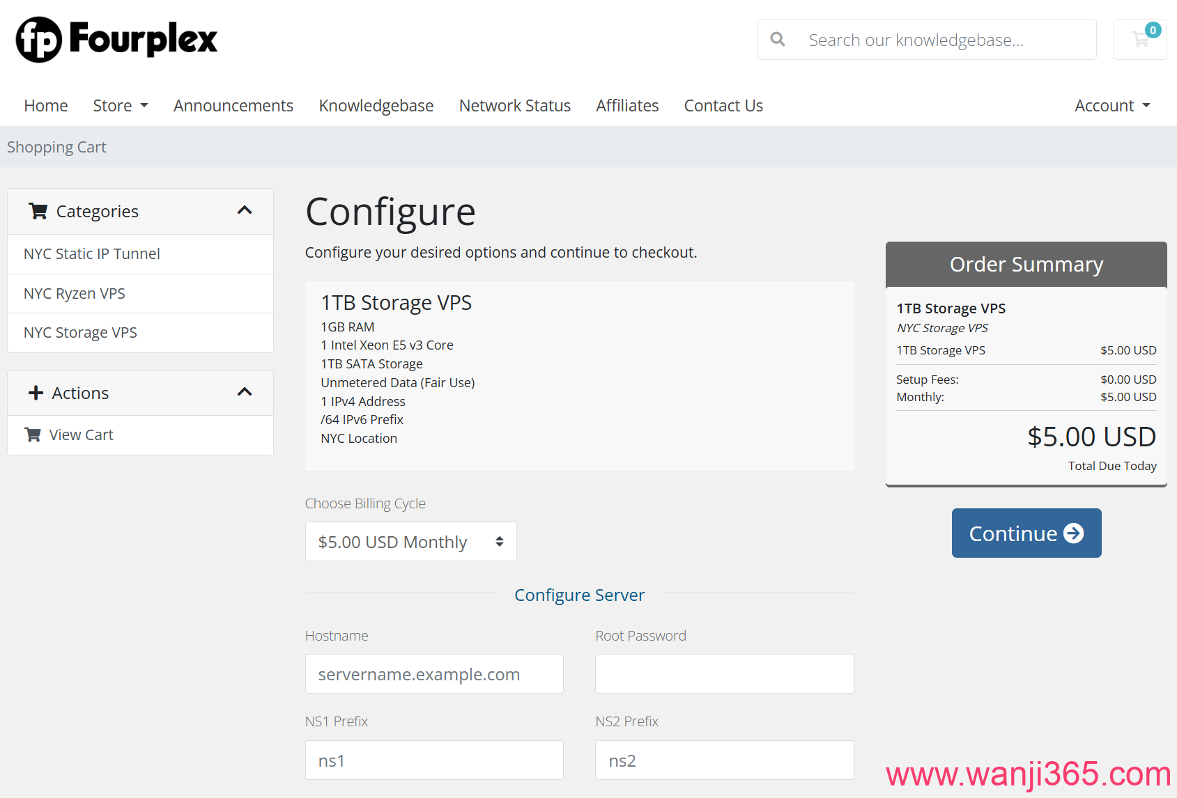Open Network Status in navigation
The width and height of the screenshot is (1177, 798).
(x=514, y=105)
